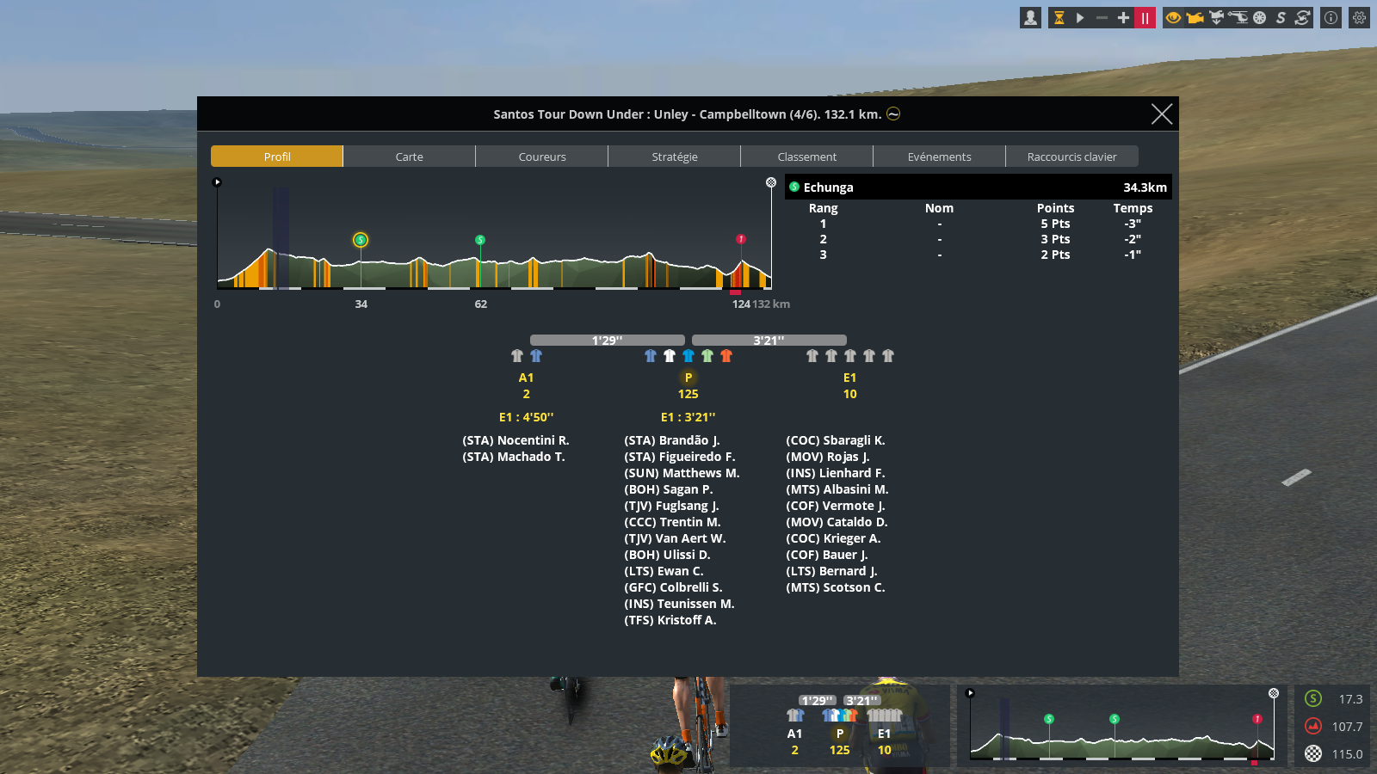Click the white jersey in the peloton
1377x774 pixels.
click(x=670, y=356)
